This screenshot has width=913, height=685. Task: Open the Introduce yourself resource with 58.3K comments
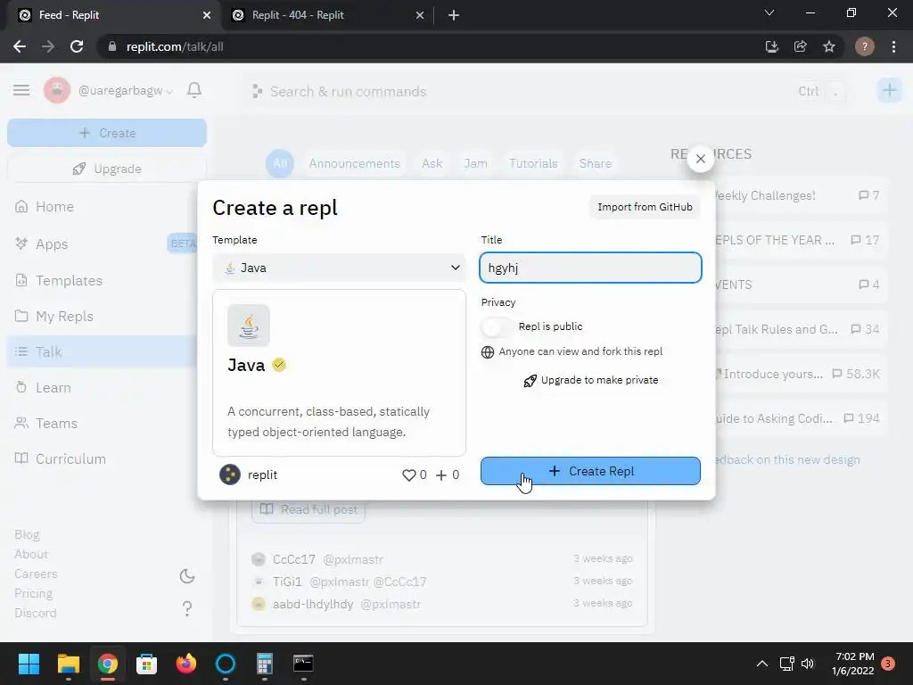click(x=802, y=374)
